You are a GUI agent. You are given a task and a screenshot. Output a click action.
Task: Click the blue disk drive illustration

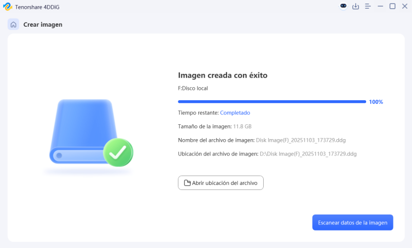[x=84, y=131]
